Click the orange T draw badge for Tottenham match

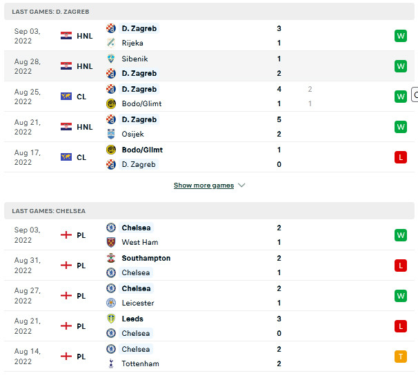click(400, 357)
